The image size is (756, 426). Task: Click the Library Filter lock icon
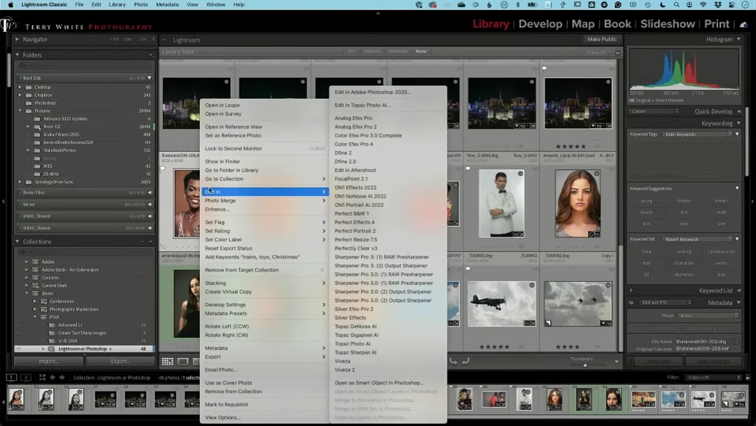click(617, 52)
